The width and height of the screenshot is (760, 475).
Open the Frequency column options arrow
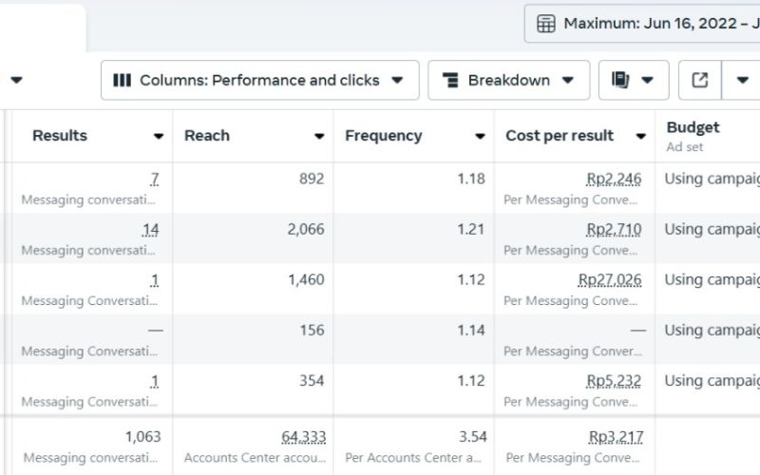(480, 137)
